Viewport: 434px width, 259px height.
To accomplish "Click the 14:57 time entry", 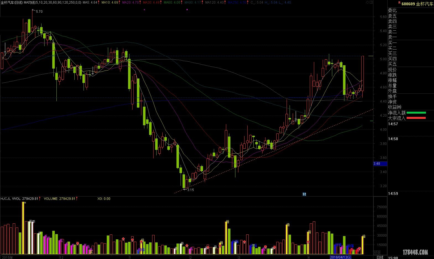I will [x=393, y=124].
